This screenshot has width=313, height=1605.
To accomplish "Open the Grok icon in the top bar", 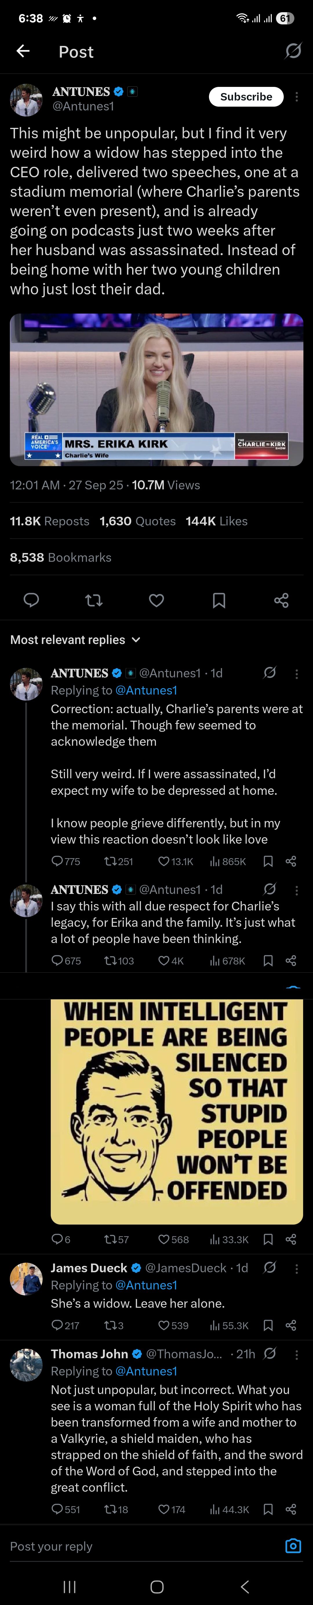I will pos(293,51).
